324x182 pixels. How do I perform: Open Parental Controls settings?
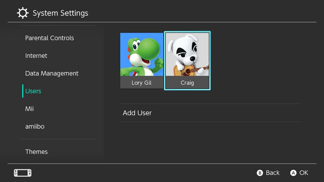49,38
